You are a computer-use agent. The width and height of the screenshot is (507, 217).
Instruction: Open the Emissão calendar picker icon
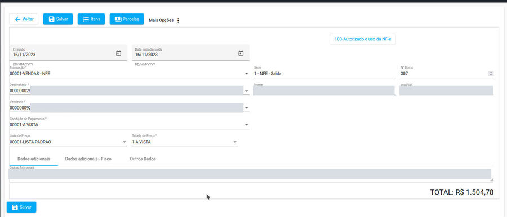click(x=118, y=53)
